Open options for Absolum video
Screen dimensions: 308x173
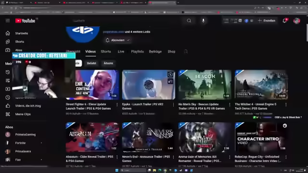point(117,157)
